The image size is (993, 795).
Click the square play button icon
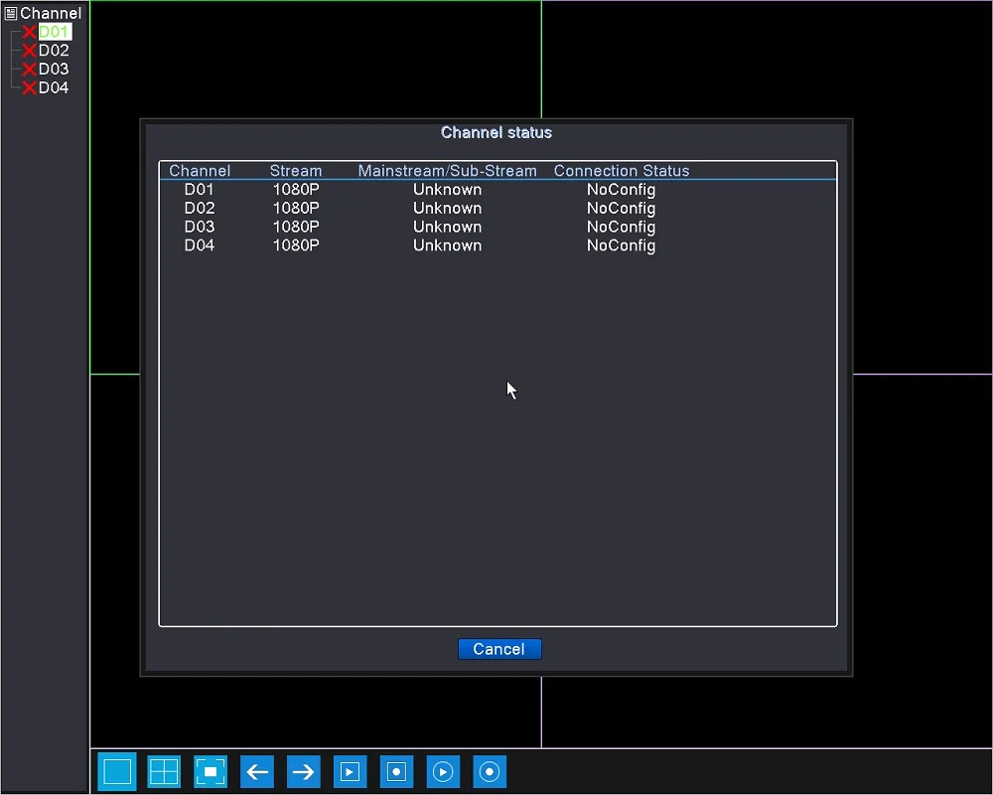point(351,771)
